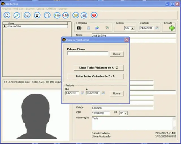Screen dimensions: 181x144
Task: Open the Web Cam menu
Action: (18, 9)
